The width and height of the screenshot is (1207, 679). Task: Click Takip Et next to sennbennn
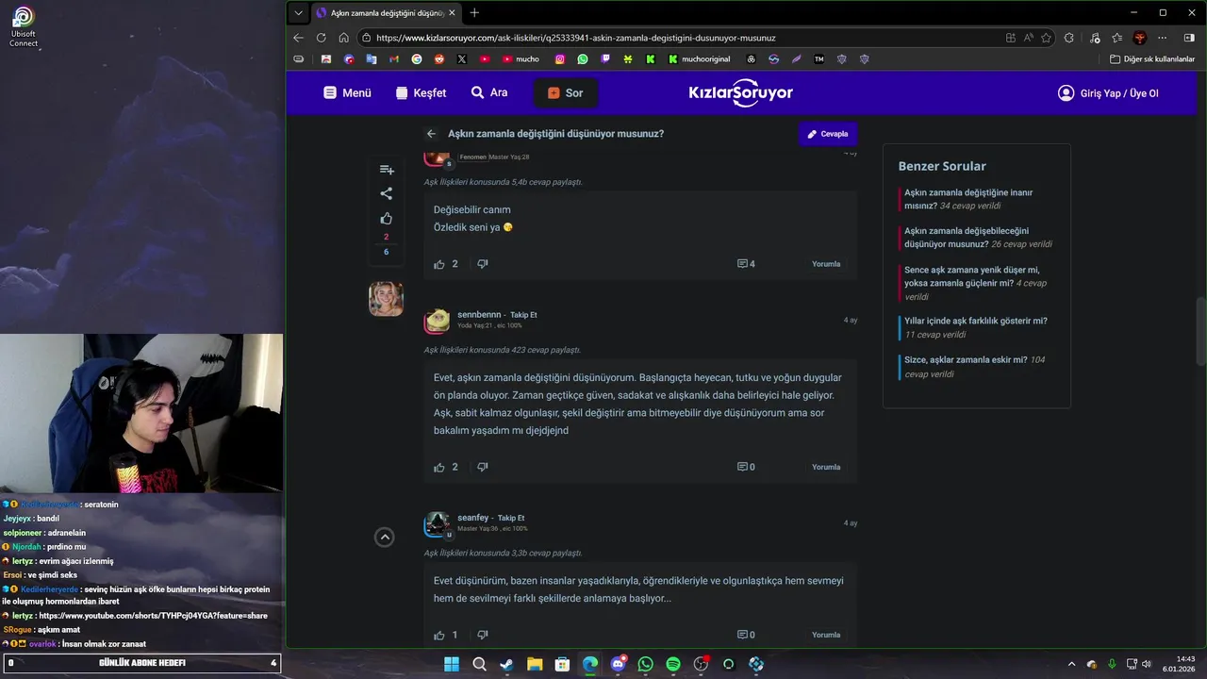click(x=523, y=314)
